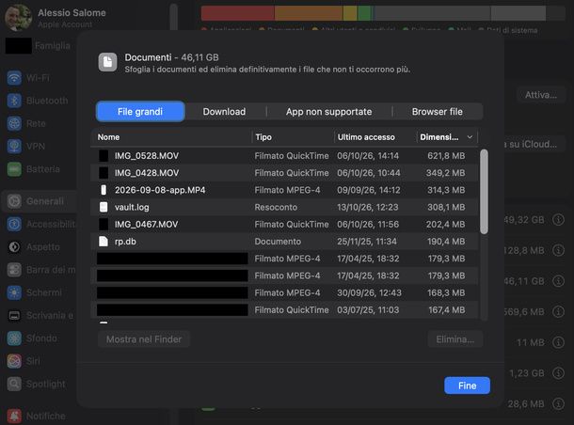Open the Alessio Salome Apple Account

[x=55, y=18]
